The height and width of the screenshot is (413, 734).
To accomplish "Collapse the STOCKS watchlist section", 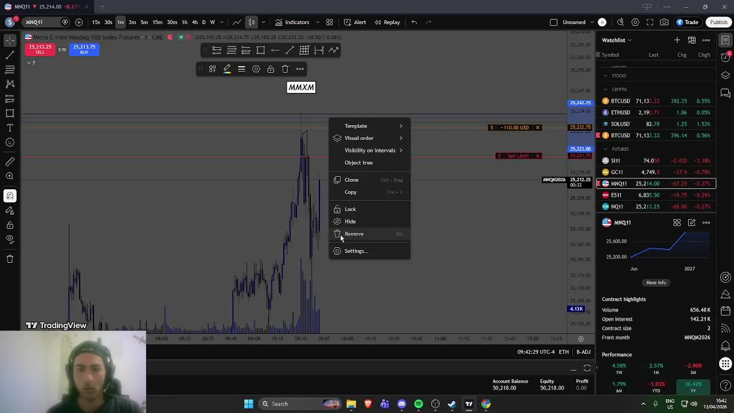I will pos(605,76).
